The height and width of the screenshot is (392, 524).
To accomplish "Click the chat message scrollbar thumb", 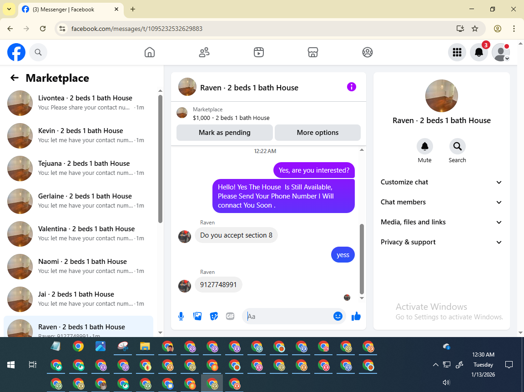I will (362, 259).
